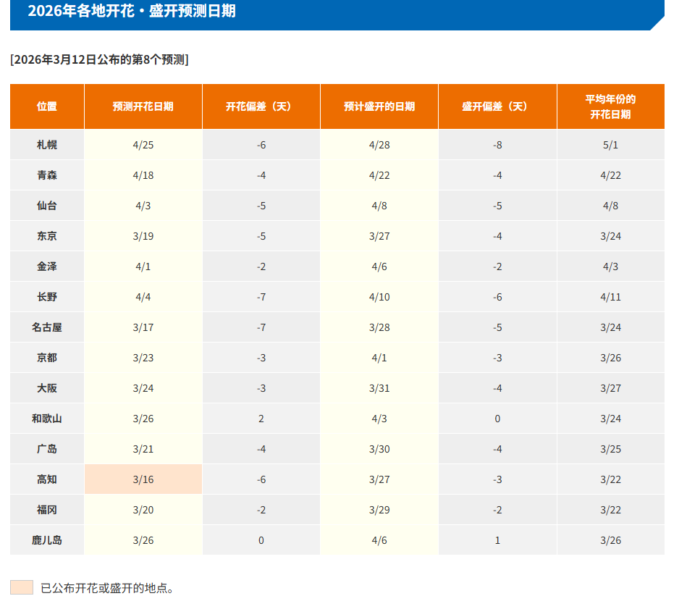Image resolution: width=687 pixels, height=596 pixels.
Task: Select the 札幌 row label
Action: [47, 145]
